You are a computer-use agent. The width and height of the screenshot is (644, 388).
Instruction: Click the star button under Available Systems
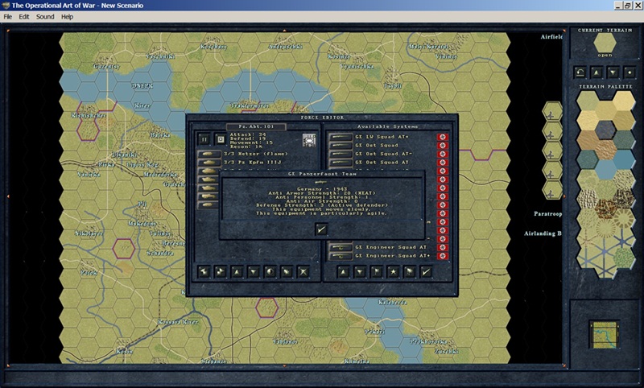[393, 272]
